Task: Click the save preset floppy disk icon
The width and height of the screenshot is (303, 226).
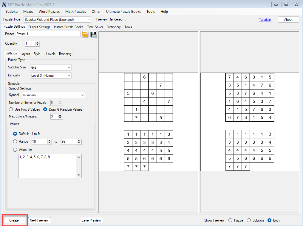Action: (94, 34)
